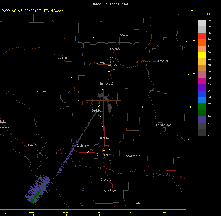The width and height of the screenshot is (221, 216).
Task: Click the Okotoks town label
Action: (x=106, y=180)
